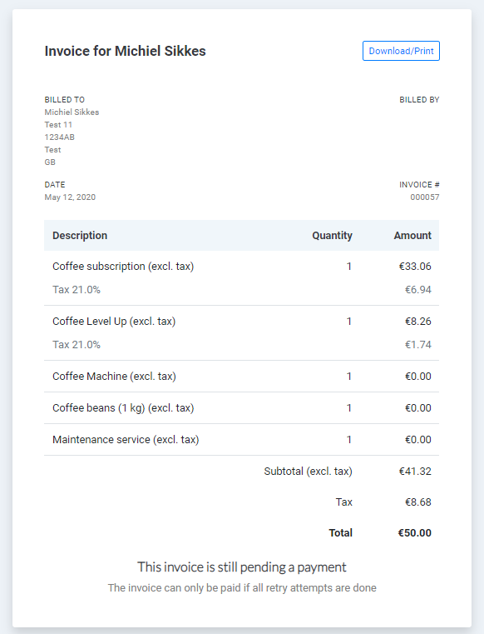Click the Amount column header
The height and width of the screenshot is (634, 484).
tap(412, 235)
